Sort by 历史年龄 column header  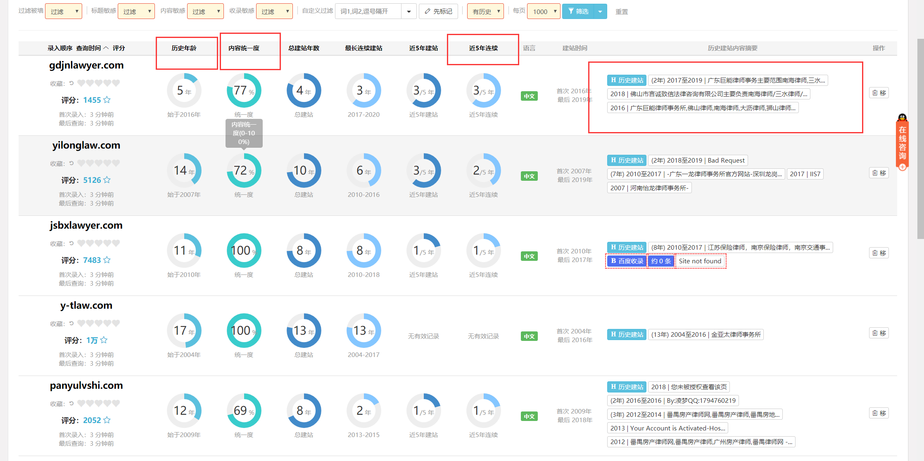pos(184,48)
